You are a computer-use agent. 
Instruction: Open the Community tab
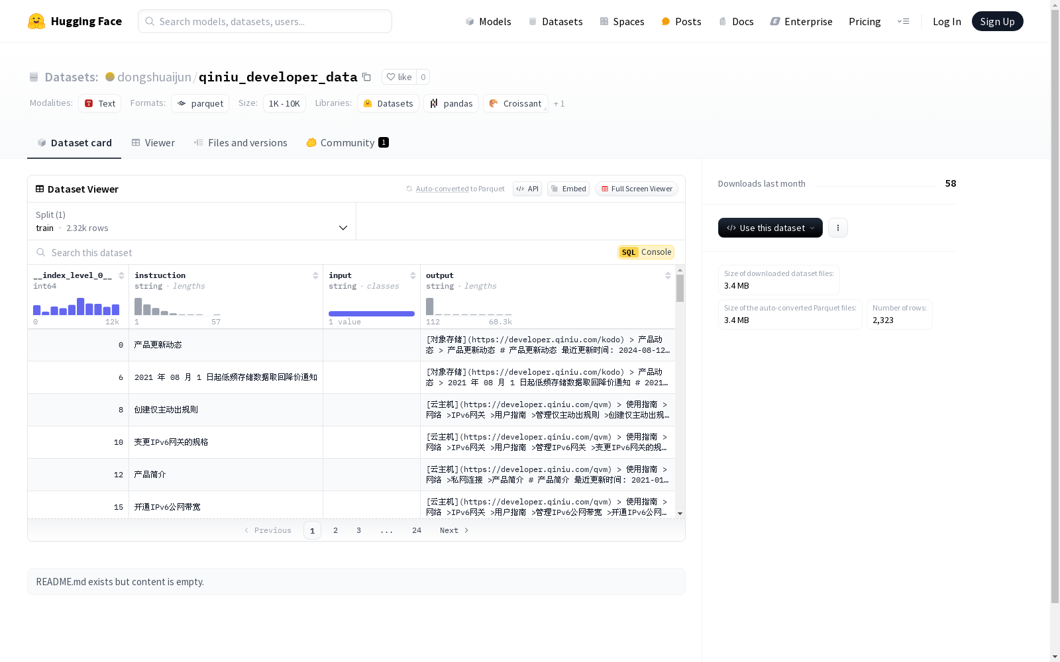(x=347, y=143)
